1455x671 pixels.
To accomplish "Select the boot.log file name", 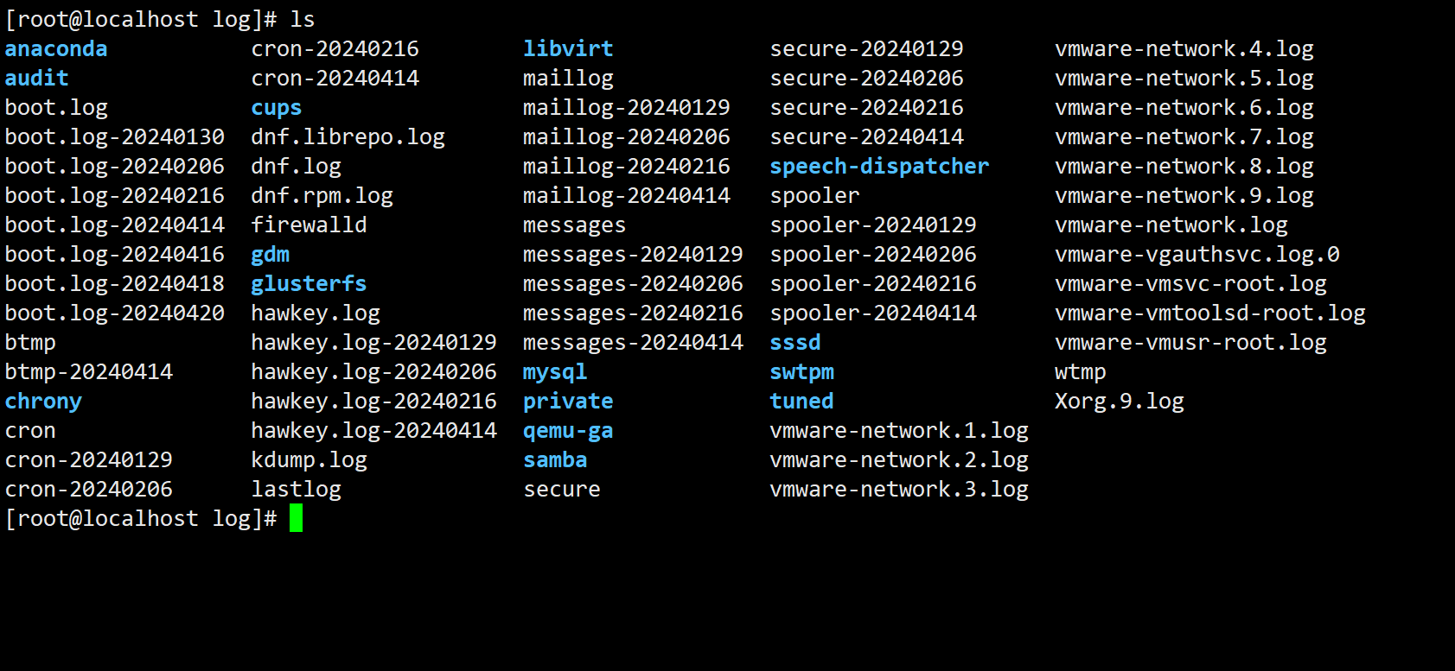I will pos(56,108).
